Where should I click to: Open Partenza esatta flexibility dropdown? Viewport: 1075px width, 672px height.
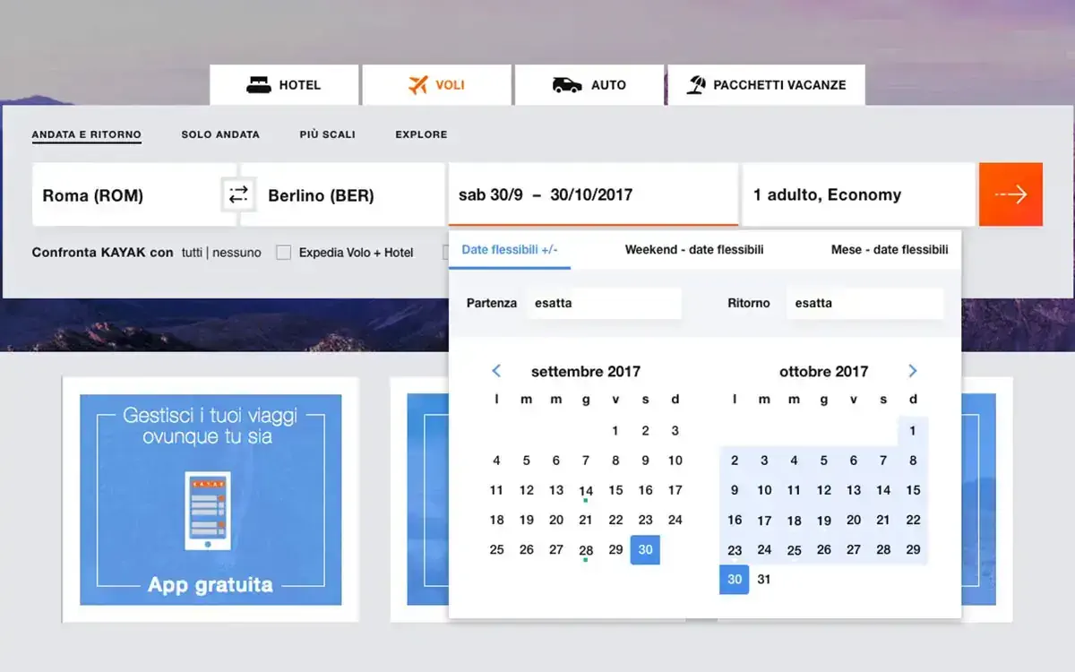point(603,303)
